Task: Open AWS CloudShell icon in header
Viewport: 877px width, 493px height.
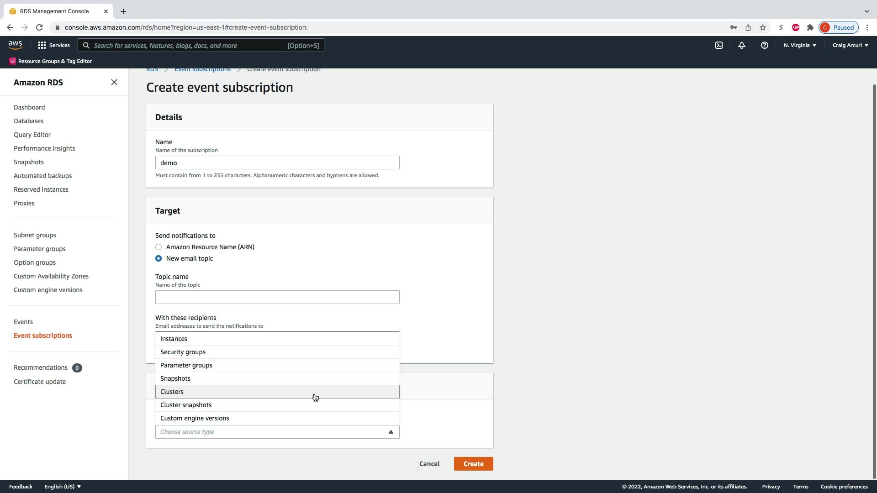Action: (x=719, y=45)
